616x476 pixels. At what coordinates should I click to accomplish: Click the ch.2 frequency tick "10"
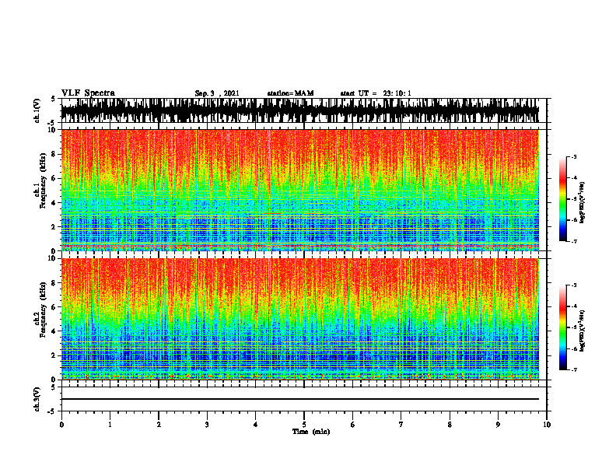(53, 258)
